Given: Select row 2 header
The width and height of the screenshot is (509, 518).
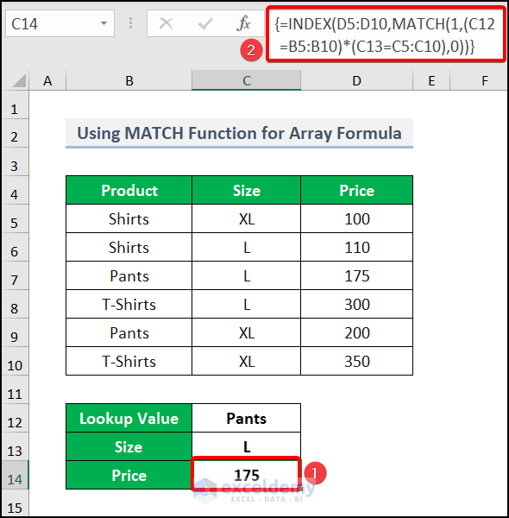Looking at the screenshot, I should click(x=16, y=134).
